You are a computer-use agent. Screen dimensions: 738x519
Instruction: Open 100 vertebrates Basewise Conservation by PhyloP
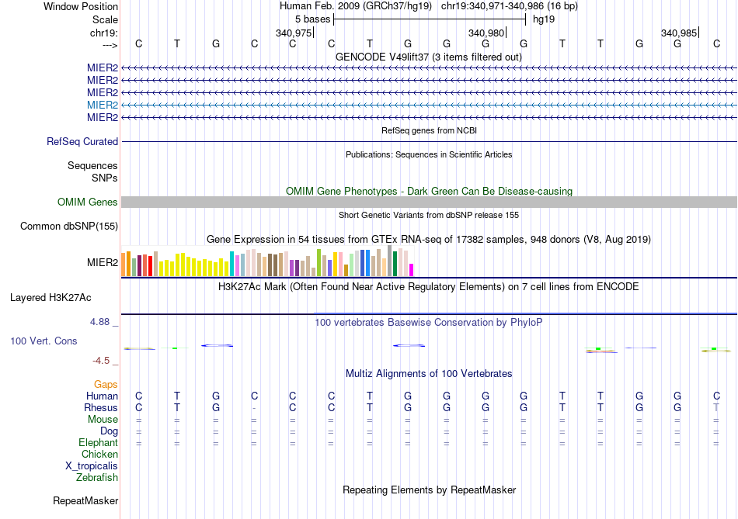429,323
